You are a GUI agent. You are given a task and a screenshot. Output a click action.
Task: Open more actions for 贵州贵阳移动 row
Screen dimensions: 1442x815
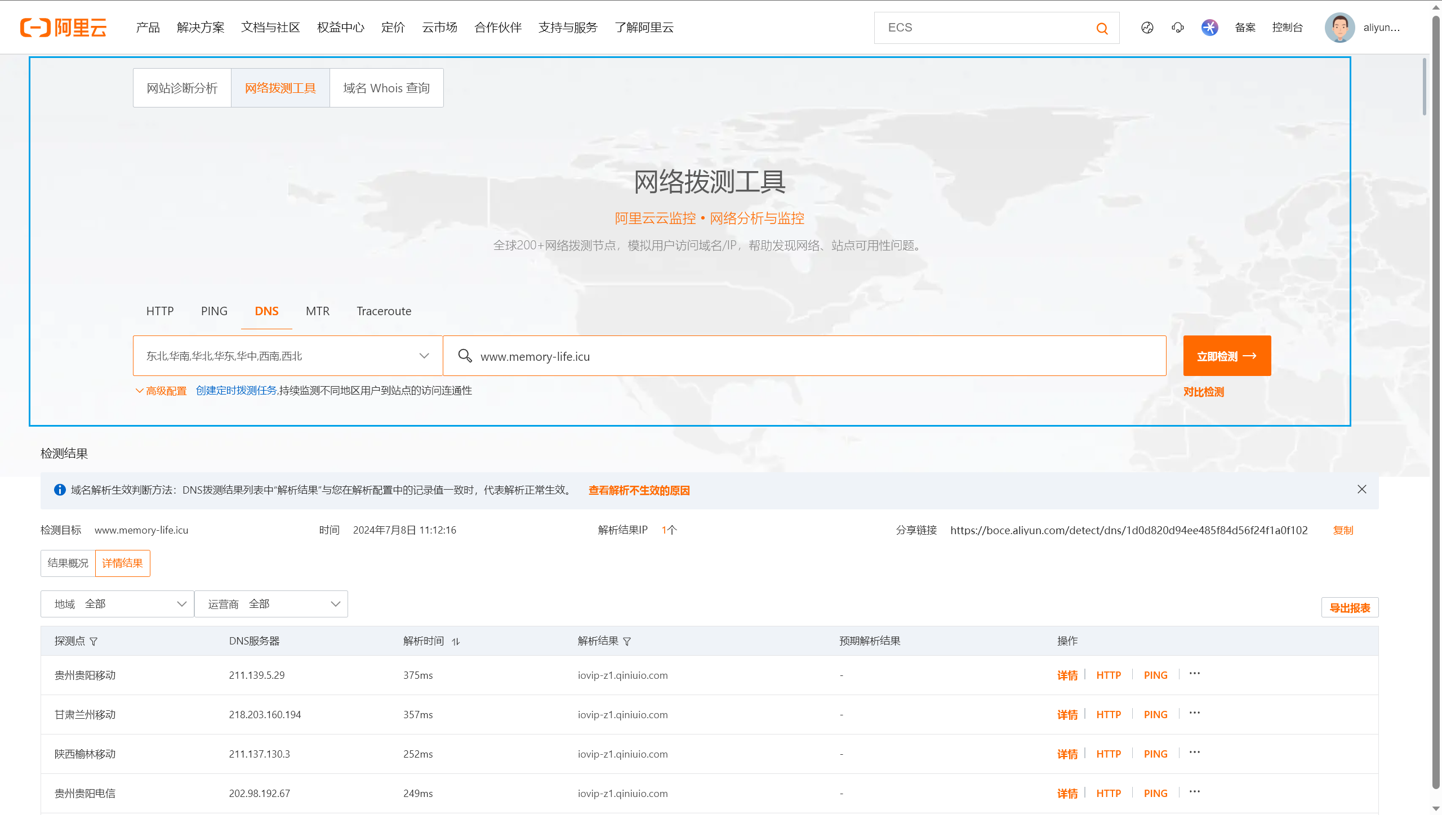(x=1194, y=673)
